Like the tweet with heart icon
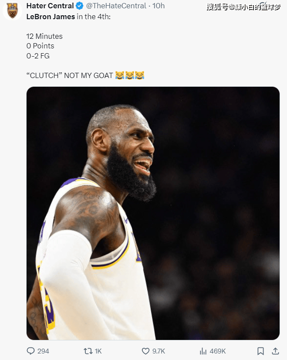Screen dimensions: 287x360 click(x=145, y=351)
